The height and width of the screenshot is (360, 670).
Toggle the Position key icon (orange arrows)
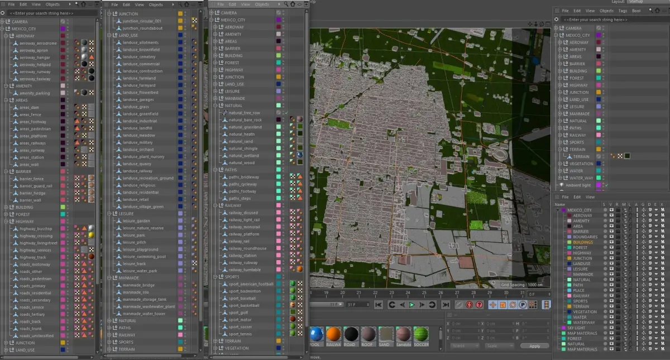pos(493,305)
